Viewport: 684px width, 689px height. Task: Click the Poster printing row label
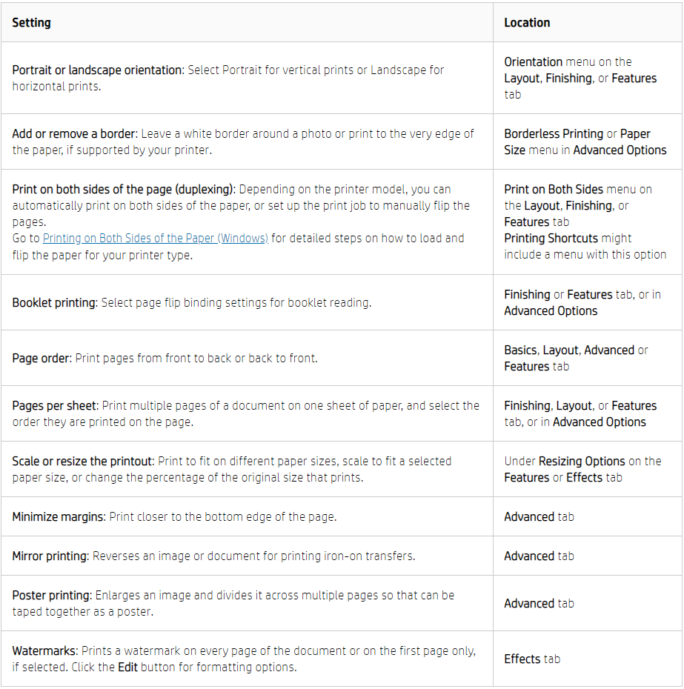(50, 596)
